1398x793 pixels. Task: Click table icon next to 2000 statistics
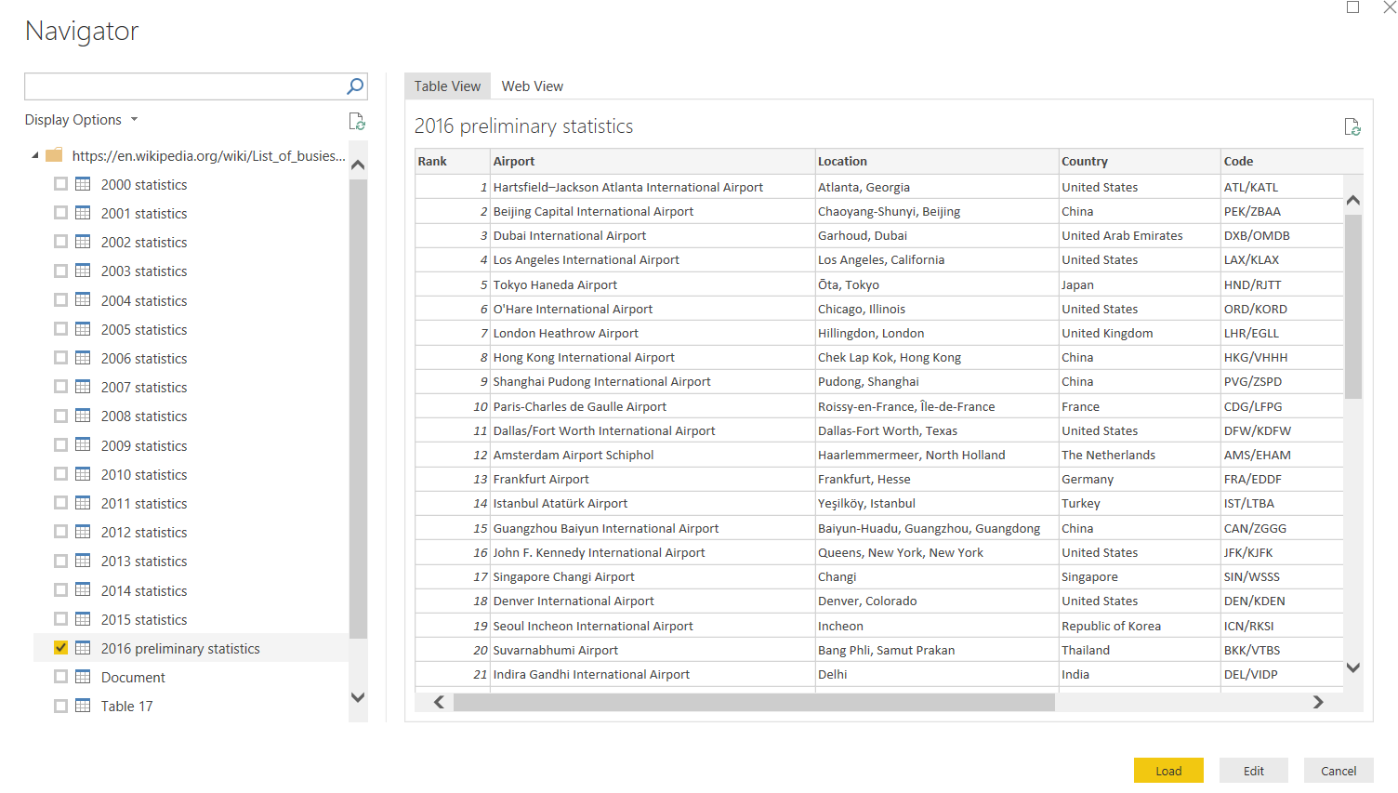83,184
